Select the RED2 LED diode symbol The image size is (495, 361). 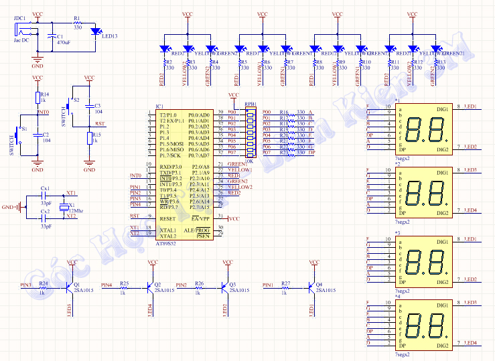pos(163,48)
